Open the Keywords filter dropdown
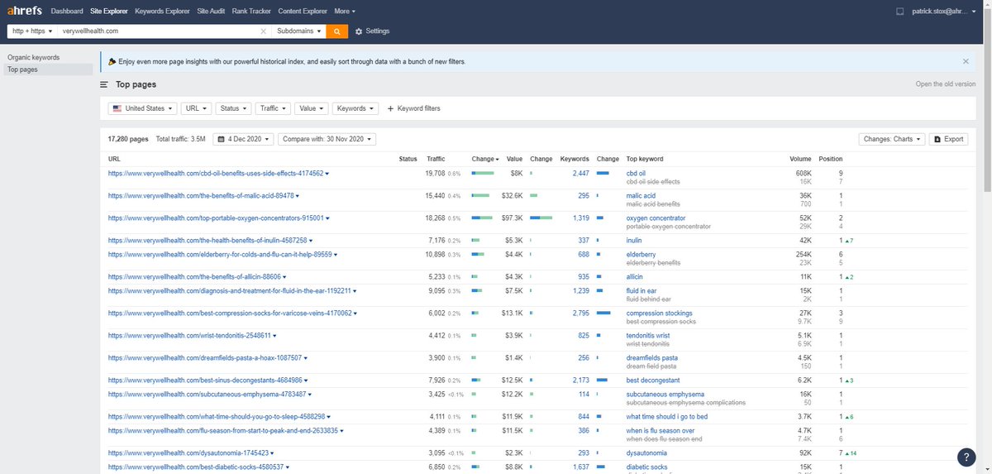Viewport: 992px width, 474px height. [355, 108]
